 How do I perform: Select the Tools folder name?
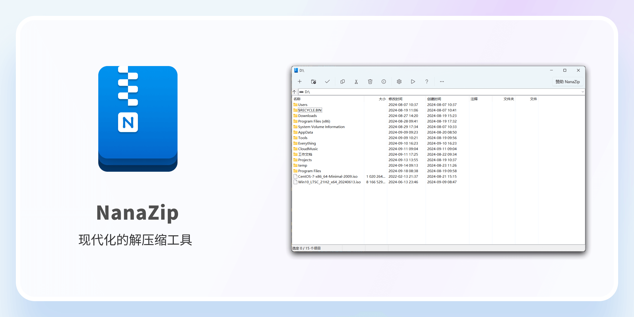(x=303, y=138)
